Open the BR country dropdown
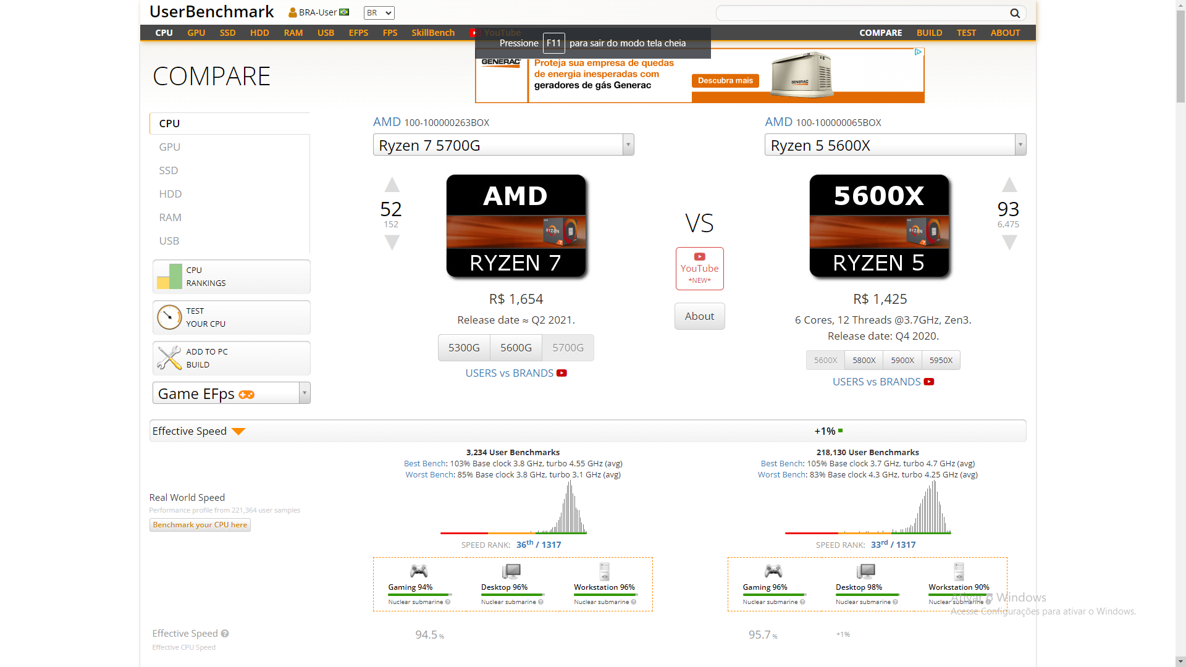The image size is (1186, 667). point(379,13)
